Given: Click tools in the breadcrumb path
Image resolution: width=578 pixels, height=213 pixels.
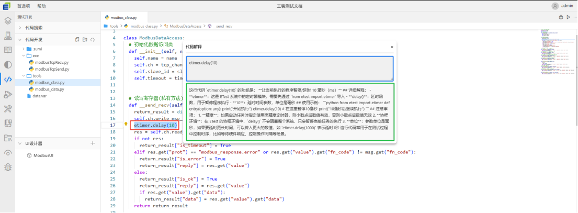Looking at the screenshot, I should (114, 26).
